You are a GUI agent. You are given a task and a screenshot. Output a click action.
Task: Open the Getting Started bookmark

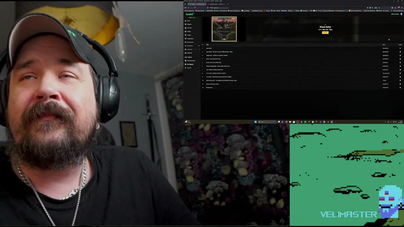pos(200,11)
